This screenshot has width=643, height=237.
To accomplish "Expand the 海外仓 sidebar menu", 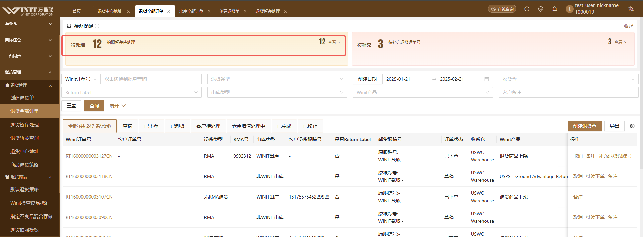I will [x=29, y=24].
